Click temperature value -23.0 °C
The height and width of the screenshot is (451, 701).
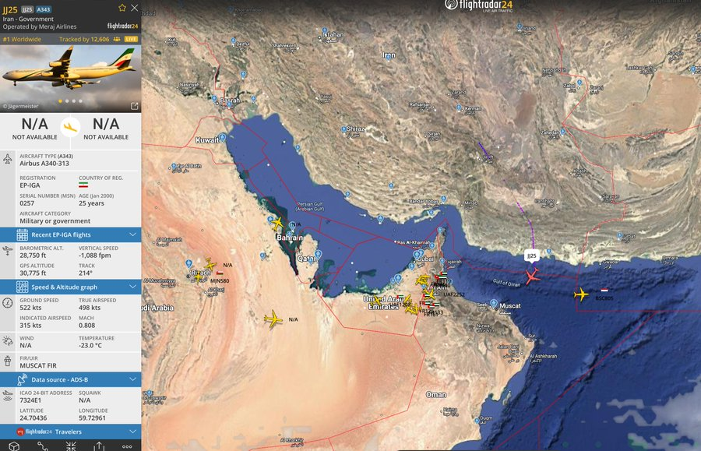tap(90, 346)
